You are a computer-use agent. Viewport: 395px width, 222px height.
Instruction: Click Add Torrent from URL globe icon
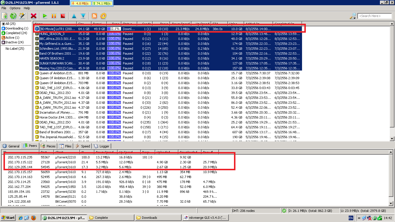click(13, 16)
